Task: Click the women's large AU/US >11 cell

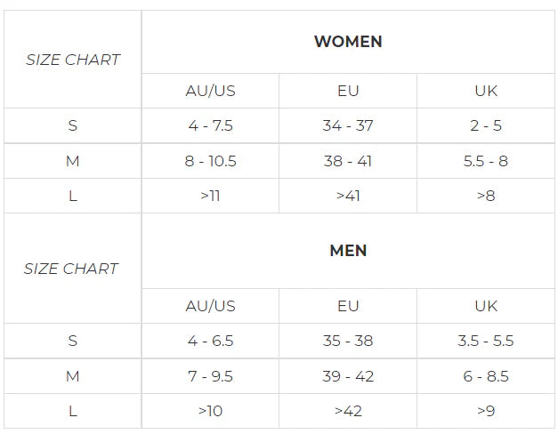Action: pos(210,196)
